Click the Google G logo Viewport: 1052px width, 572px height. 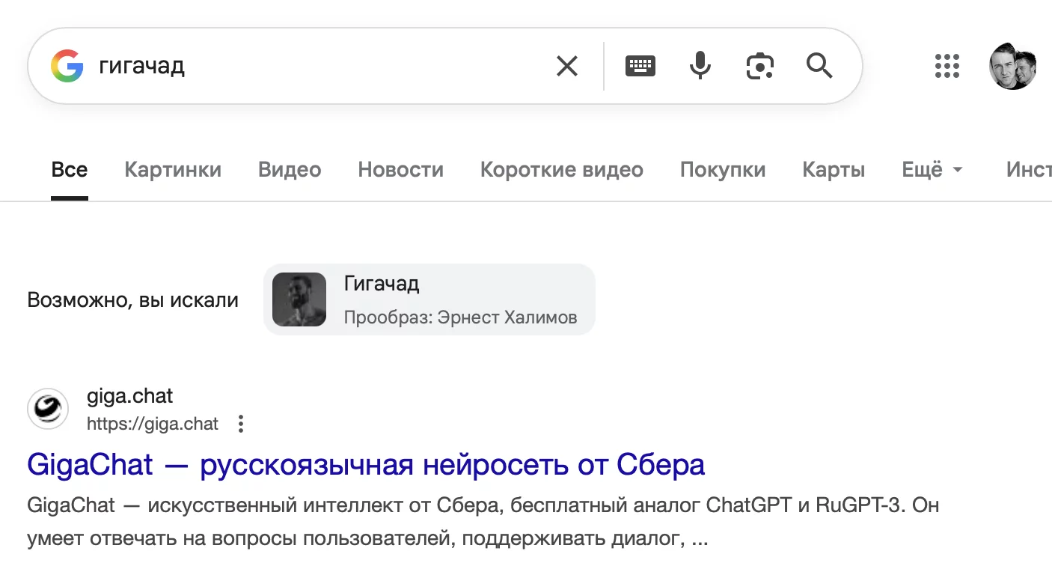click(67, 67)
